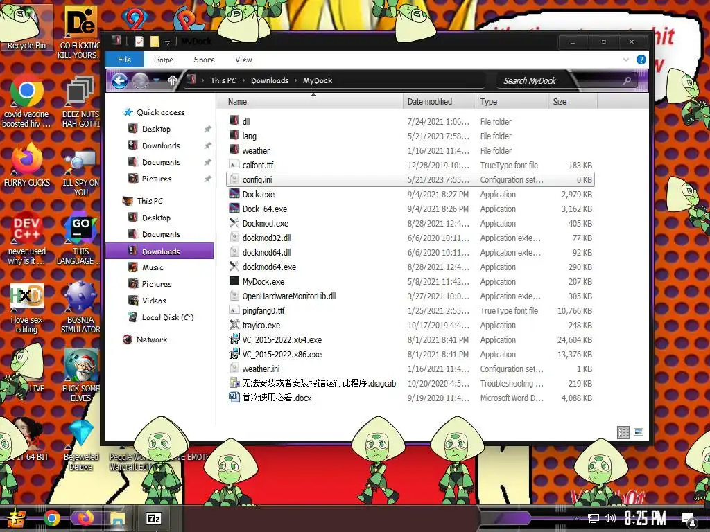Click New folder icon in title bar
The width and height of the screenshot is (710, 532).
pos(155,42)
